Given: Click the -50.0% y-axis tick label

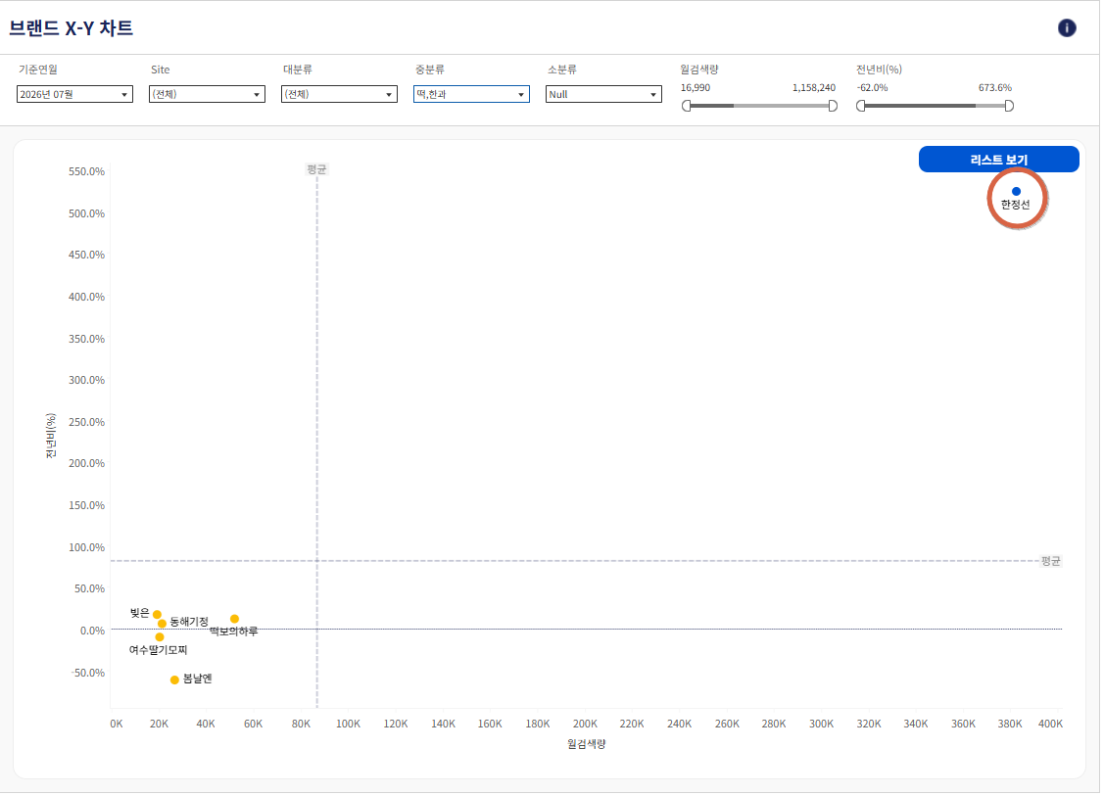Looking at the screenshot, I should pyautogui.click(x=88, y=673).
